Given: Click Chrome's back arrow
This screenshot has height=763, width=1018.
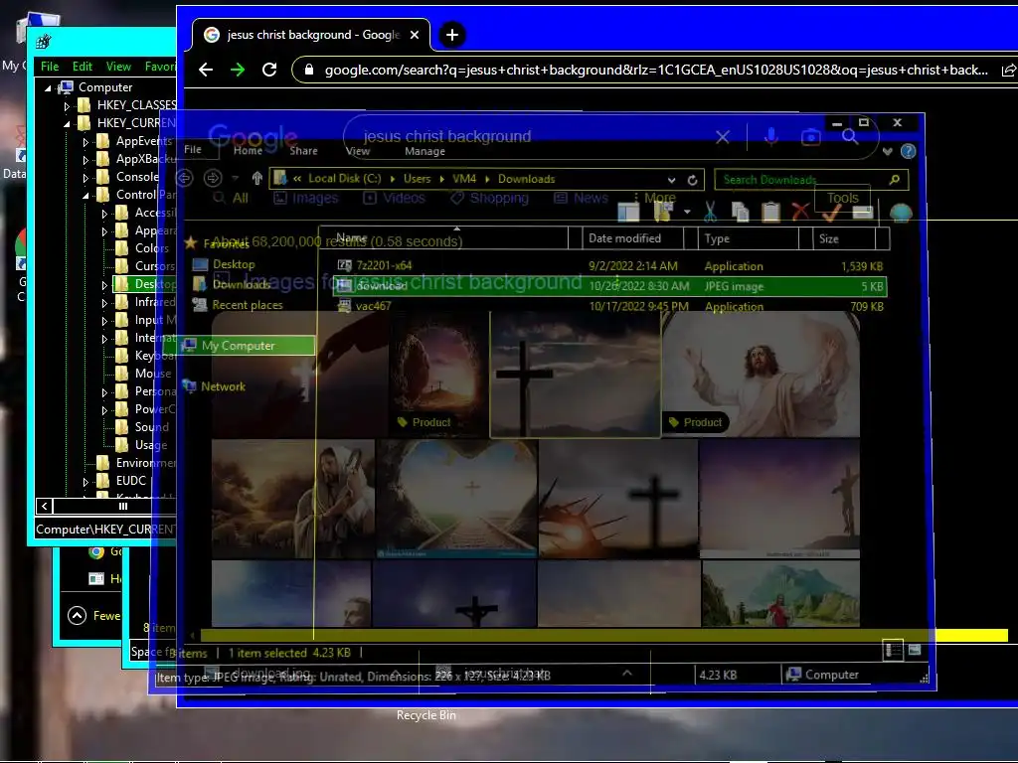Looking at the screenshot, I should click(206, 70).
